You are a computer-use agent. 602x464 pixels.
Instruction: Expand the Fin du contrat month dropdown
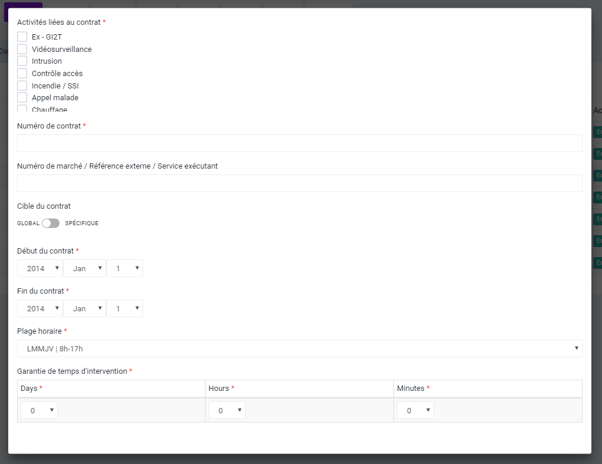click(84, 308)
